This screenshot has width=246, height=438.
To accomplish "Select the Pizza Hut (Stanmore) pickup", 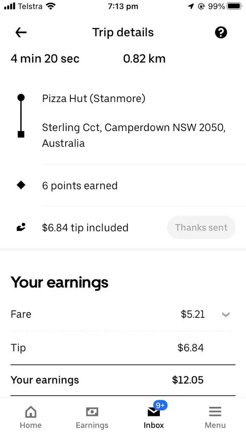I will pyautogui.click(x=94, y=99).
